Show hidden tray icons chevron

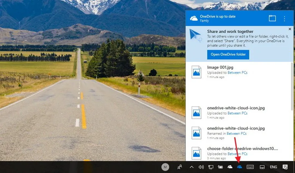pyautogui.click(x=191, y=167)
